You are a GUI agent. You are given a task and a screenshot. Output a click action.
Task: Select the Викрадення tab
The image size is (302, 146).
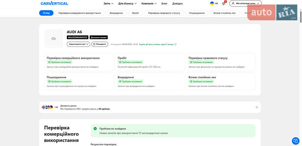[x=116, y=13]
